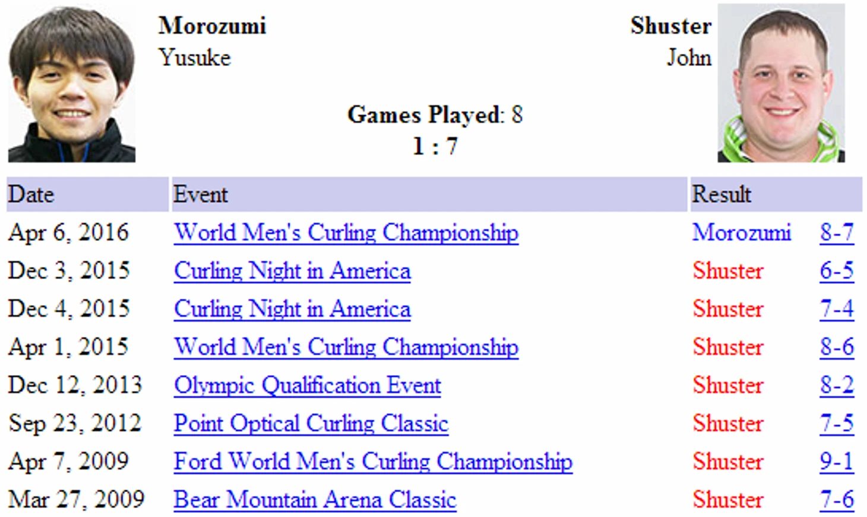
Task: Open the Olympic Qualification Event link
Action: (x=308, y=385)
